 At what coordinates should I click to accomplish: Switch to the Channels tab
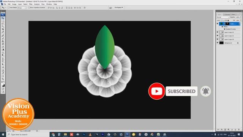(227, 14)
